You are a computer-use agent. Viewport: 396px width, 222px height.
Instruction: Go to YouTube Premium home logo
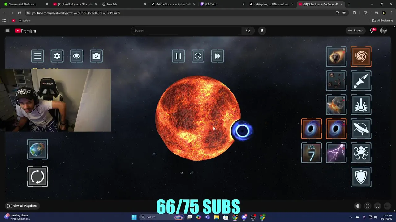coord(25,31)
